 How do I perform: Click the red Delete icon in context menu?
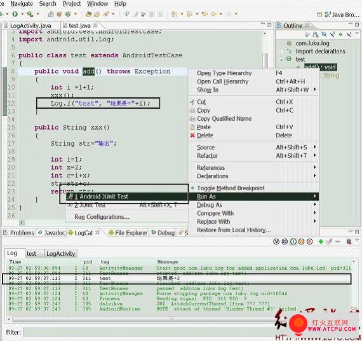click(192, 136)
